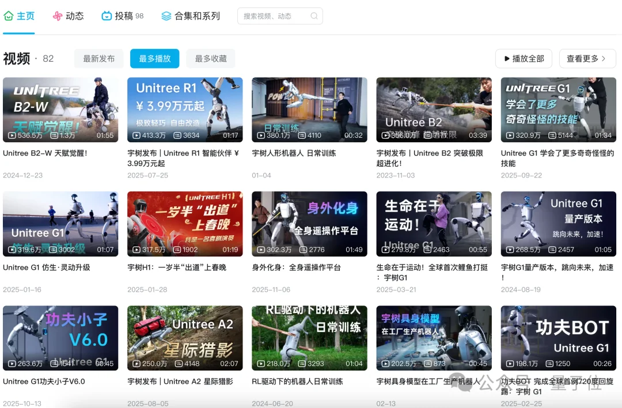Image resolution: width=622 pixels, height=408 pixels.
Task: Click the home icon next to 主页
Action: click(x=9, y=16)
